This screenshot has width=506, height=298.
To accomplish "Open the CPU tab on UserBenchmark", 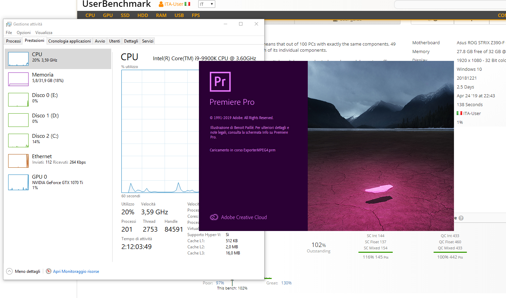I will [90, 15].
